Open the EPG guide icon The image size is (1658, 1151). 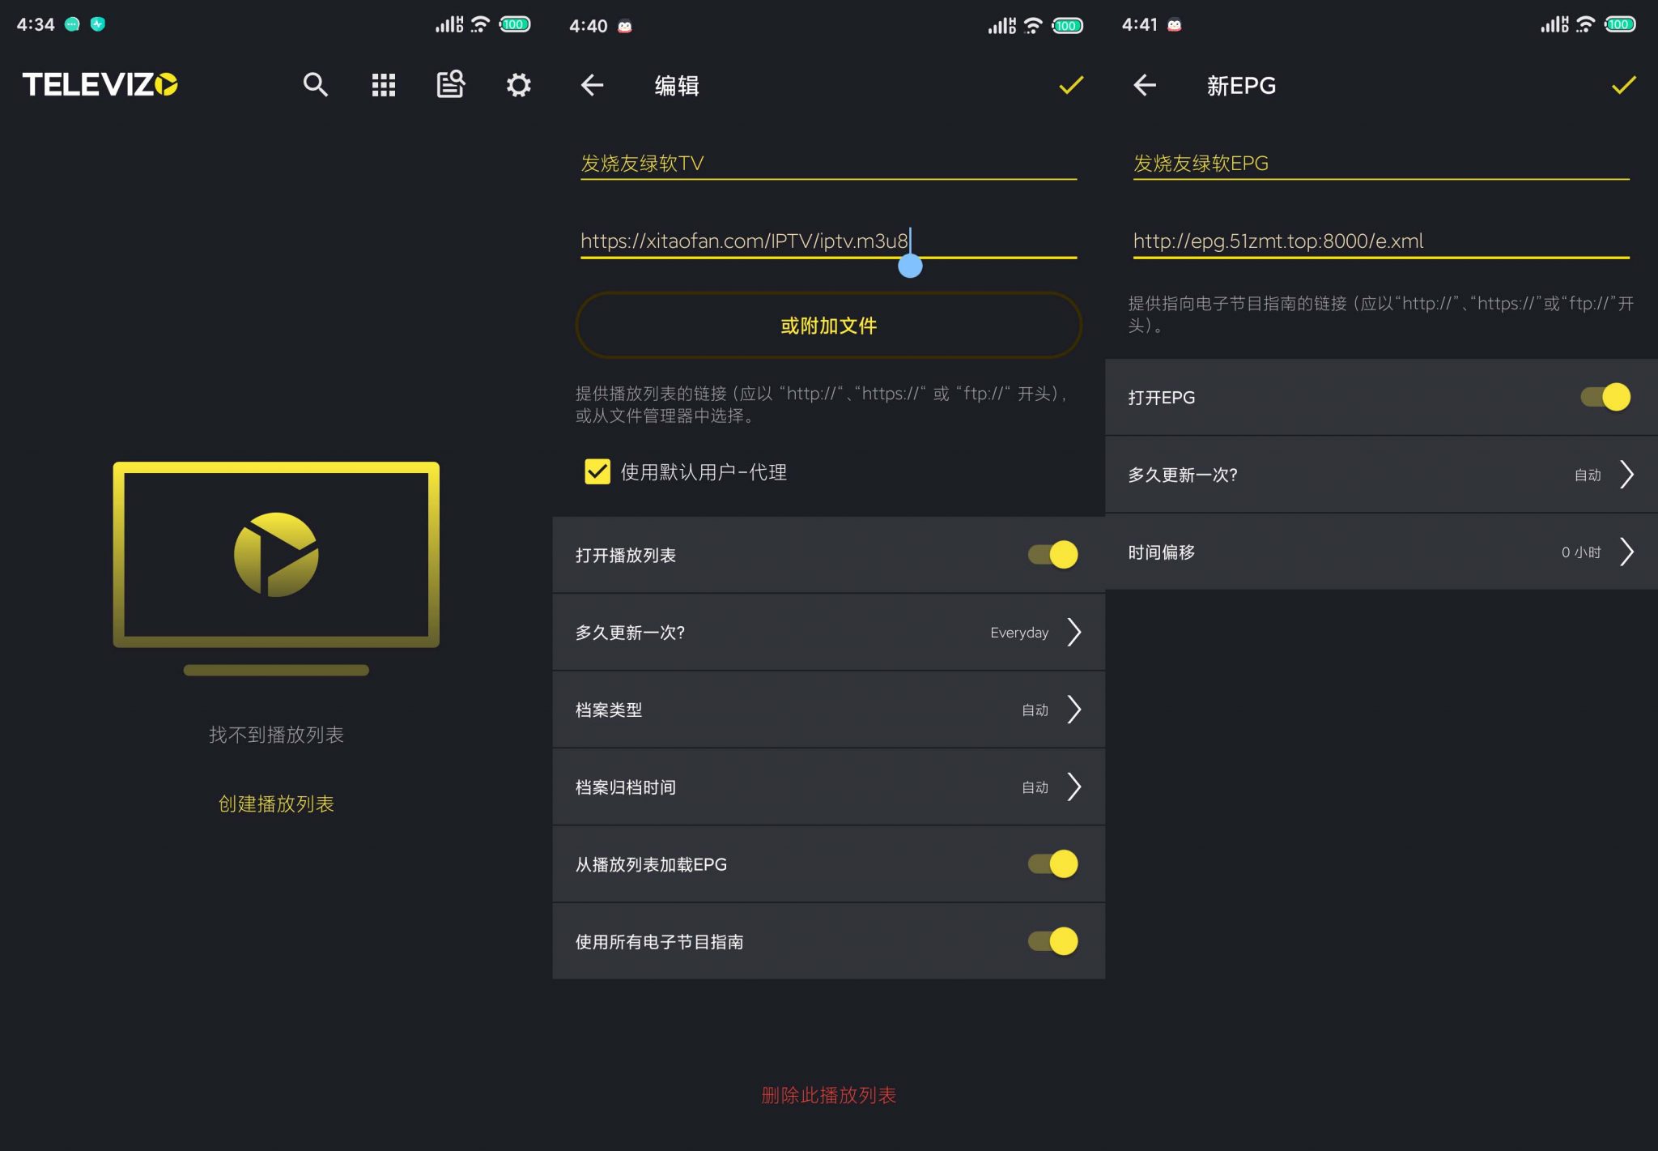450,85
